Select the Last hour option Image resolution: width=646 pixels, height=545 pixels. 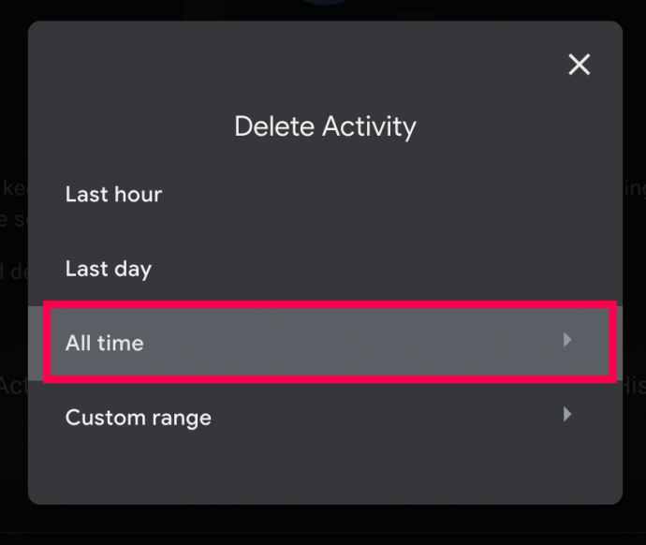point(113,195)
